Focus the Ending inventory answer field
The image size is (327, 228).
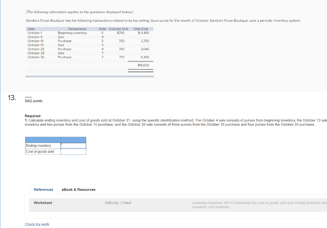coord(73,146)
